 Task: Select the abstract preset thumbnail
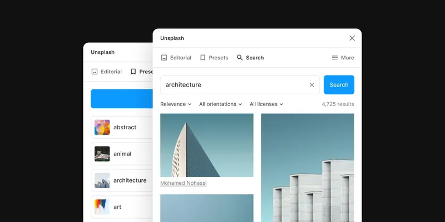click(x=102, y=127)
